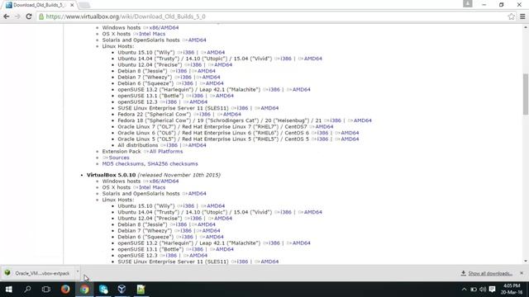The height and width of the screenshot is (297, 529).
Task: Click the browser forward arrow
Action: 17,16
